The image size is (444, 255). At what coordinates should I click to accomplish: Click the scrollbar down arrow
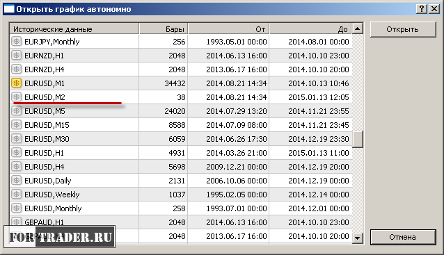[x=357, y=238]
